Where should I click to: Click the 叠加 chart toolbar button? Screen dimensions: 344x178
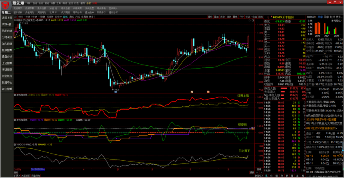216,17
